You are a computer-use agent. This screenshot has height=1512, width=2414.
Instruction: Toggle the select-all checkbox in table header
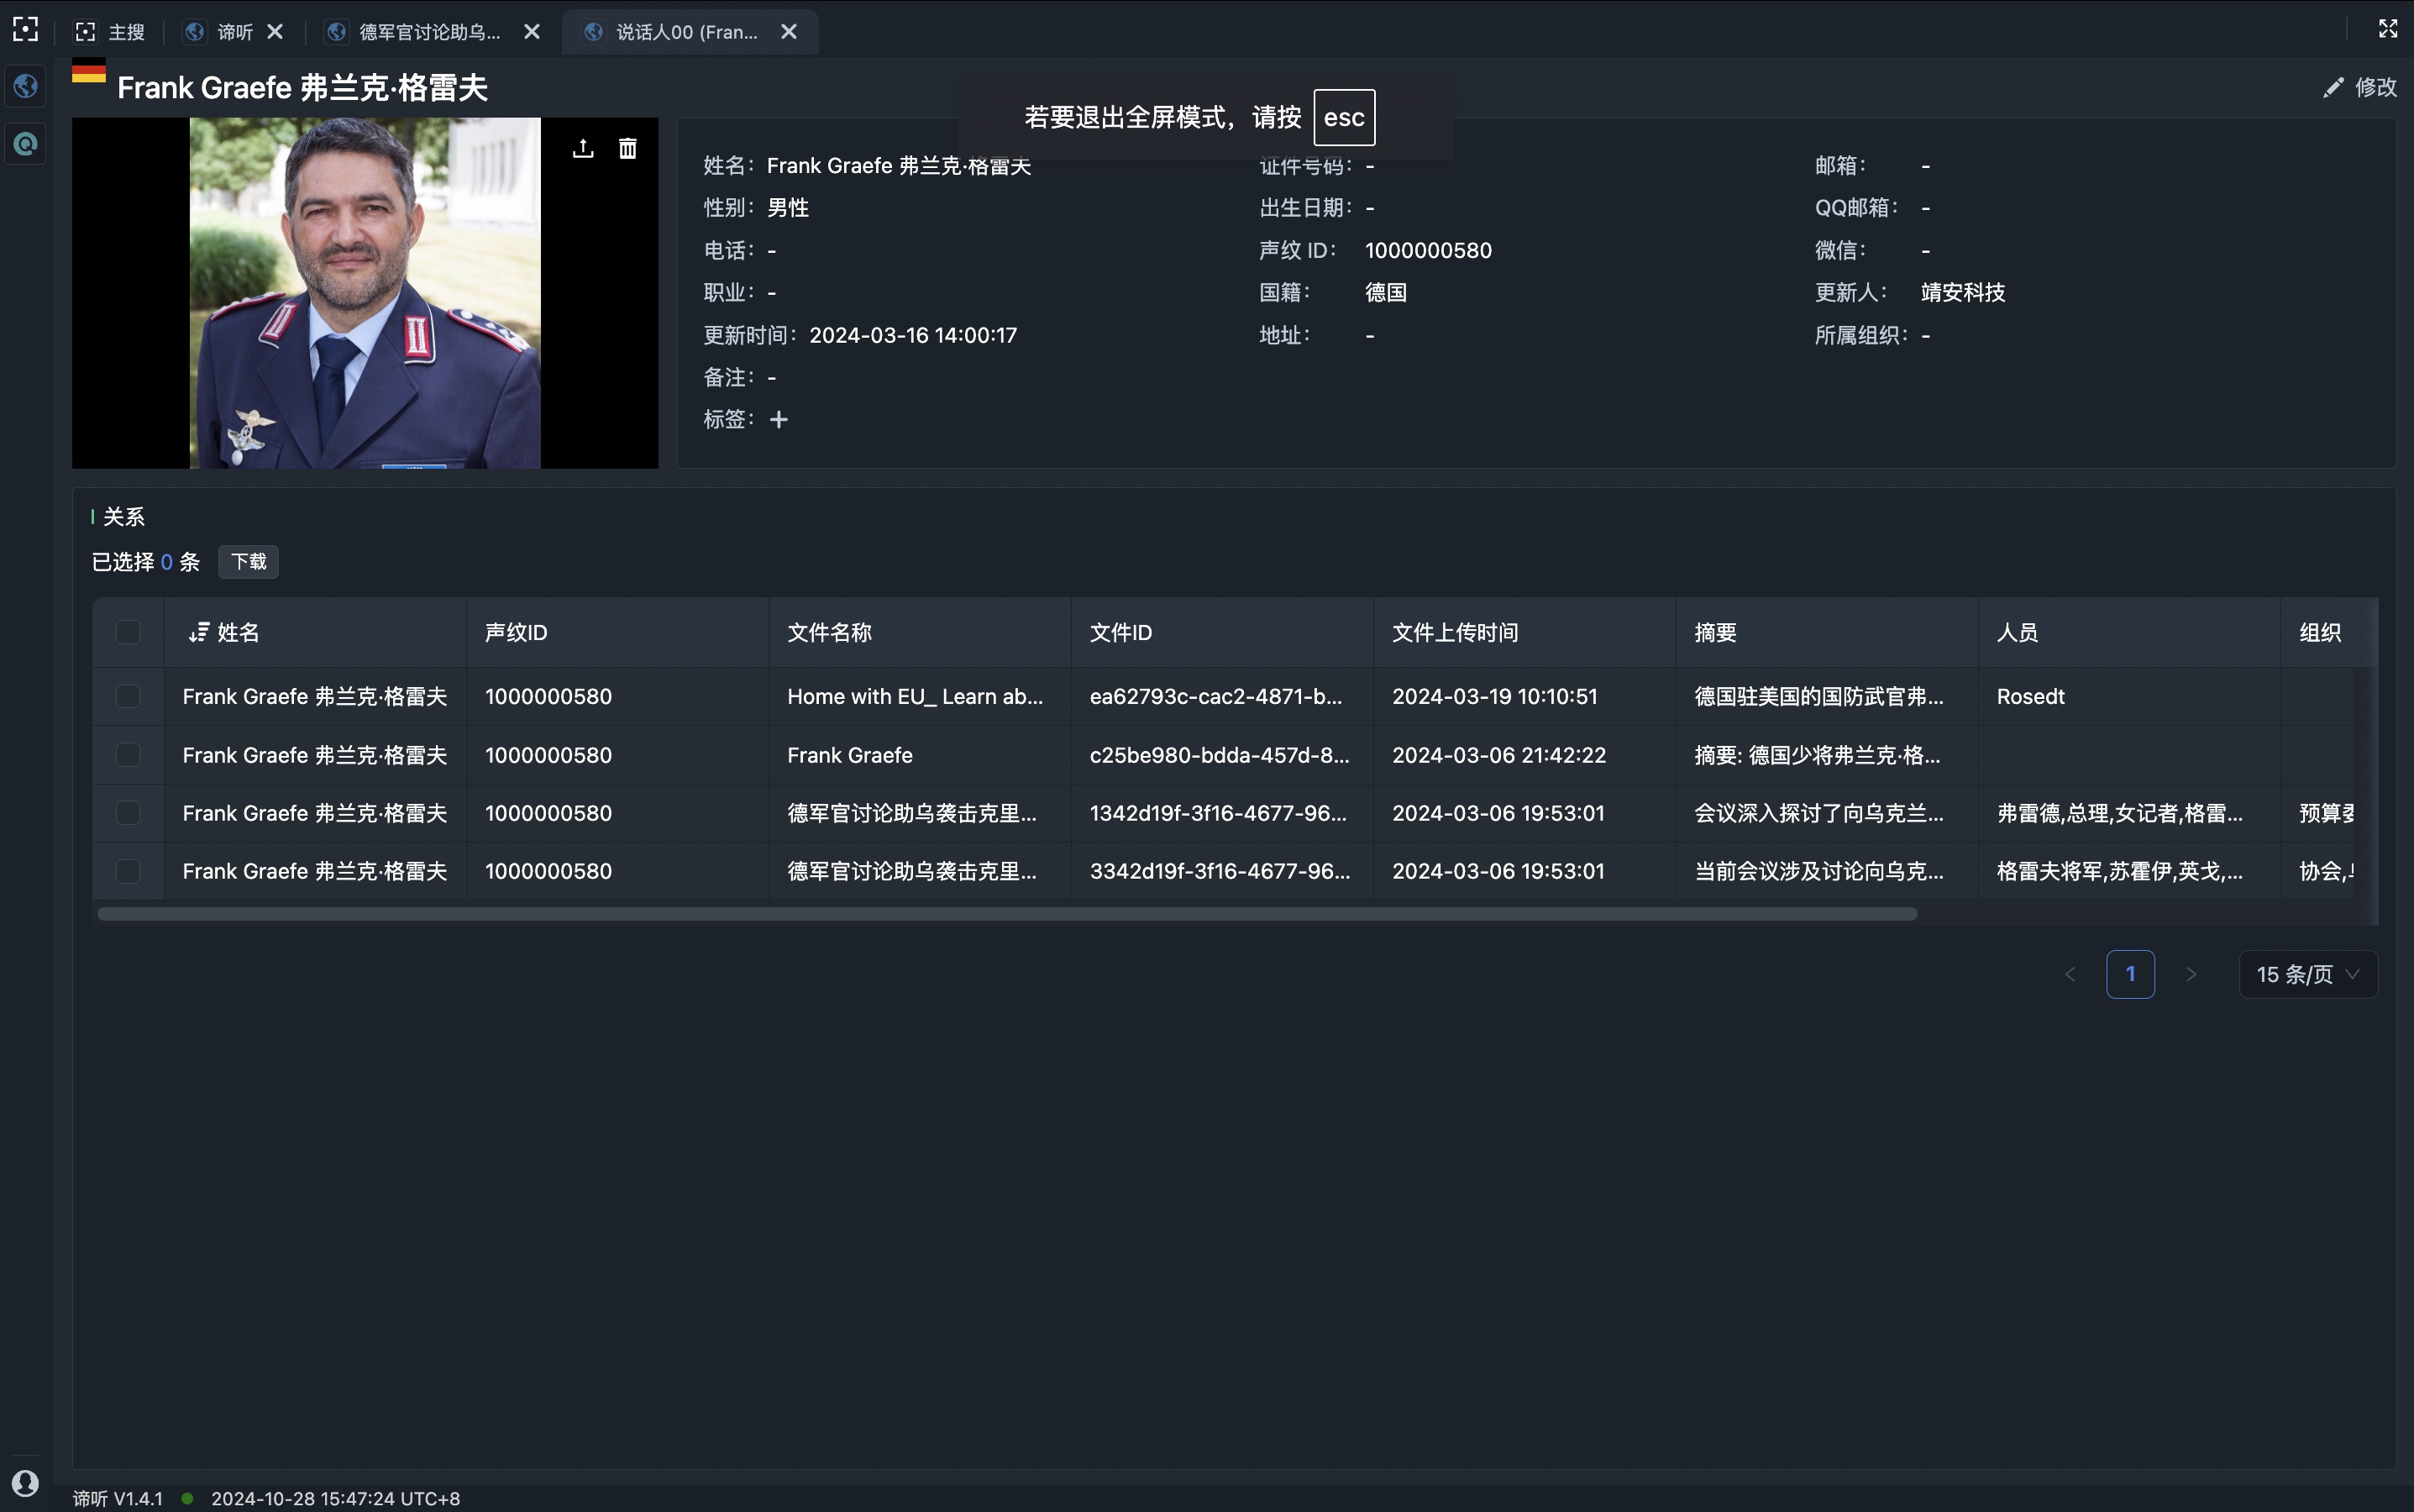pyautogui.click(x=128, y=632)
